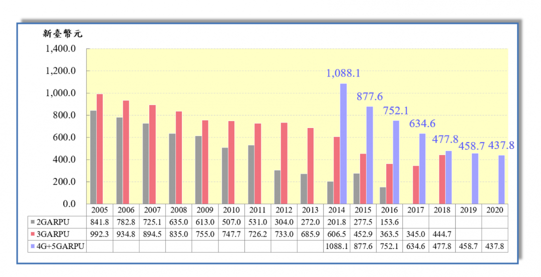Screen dimensions: 541x277
Task: Select table cell with value 992.3
Action: click(100, 234)
